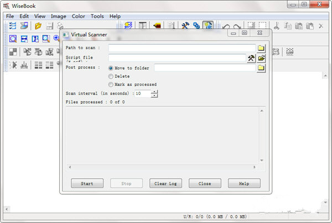The height and width of the screenshot is (223, 332).
Task: Click the log area scroll left arrow
Action: pyautogui.click(x=70, y=167)
